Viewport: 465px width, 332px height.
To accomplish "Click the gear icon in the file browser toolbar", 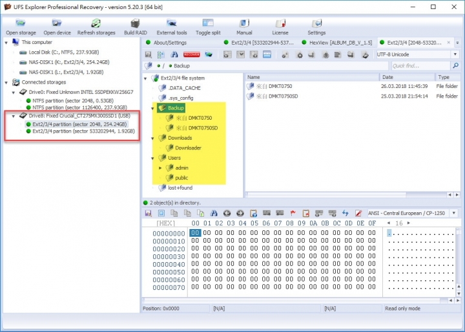I will point(300,55).
